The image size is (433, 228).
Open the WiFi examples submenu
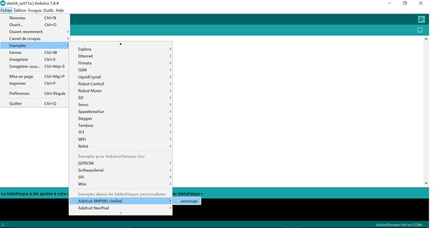(x=121, y=139)
